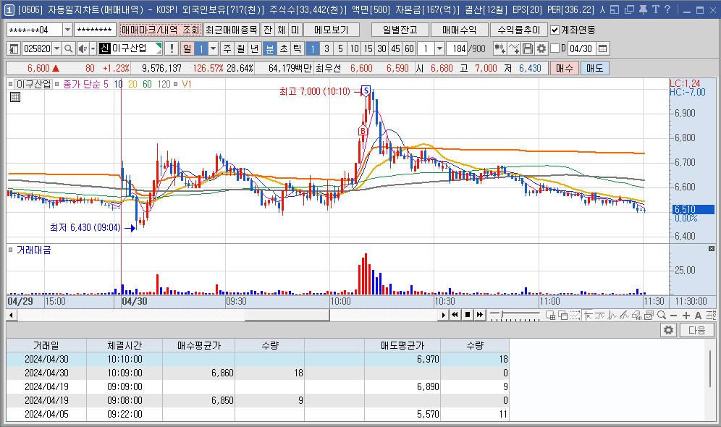Select the 월 monthly period toggle

tap(241, 48)
